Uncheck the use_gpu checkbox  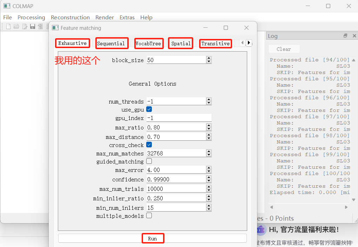click(x=149, y=109)
